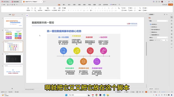
Task: Select the pattern fill radio option
Action: click(x=150, y=32)
